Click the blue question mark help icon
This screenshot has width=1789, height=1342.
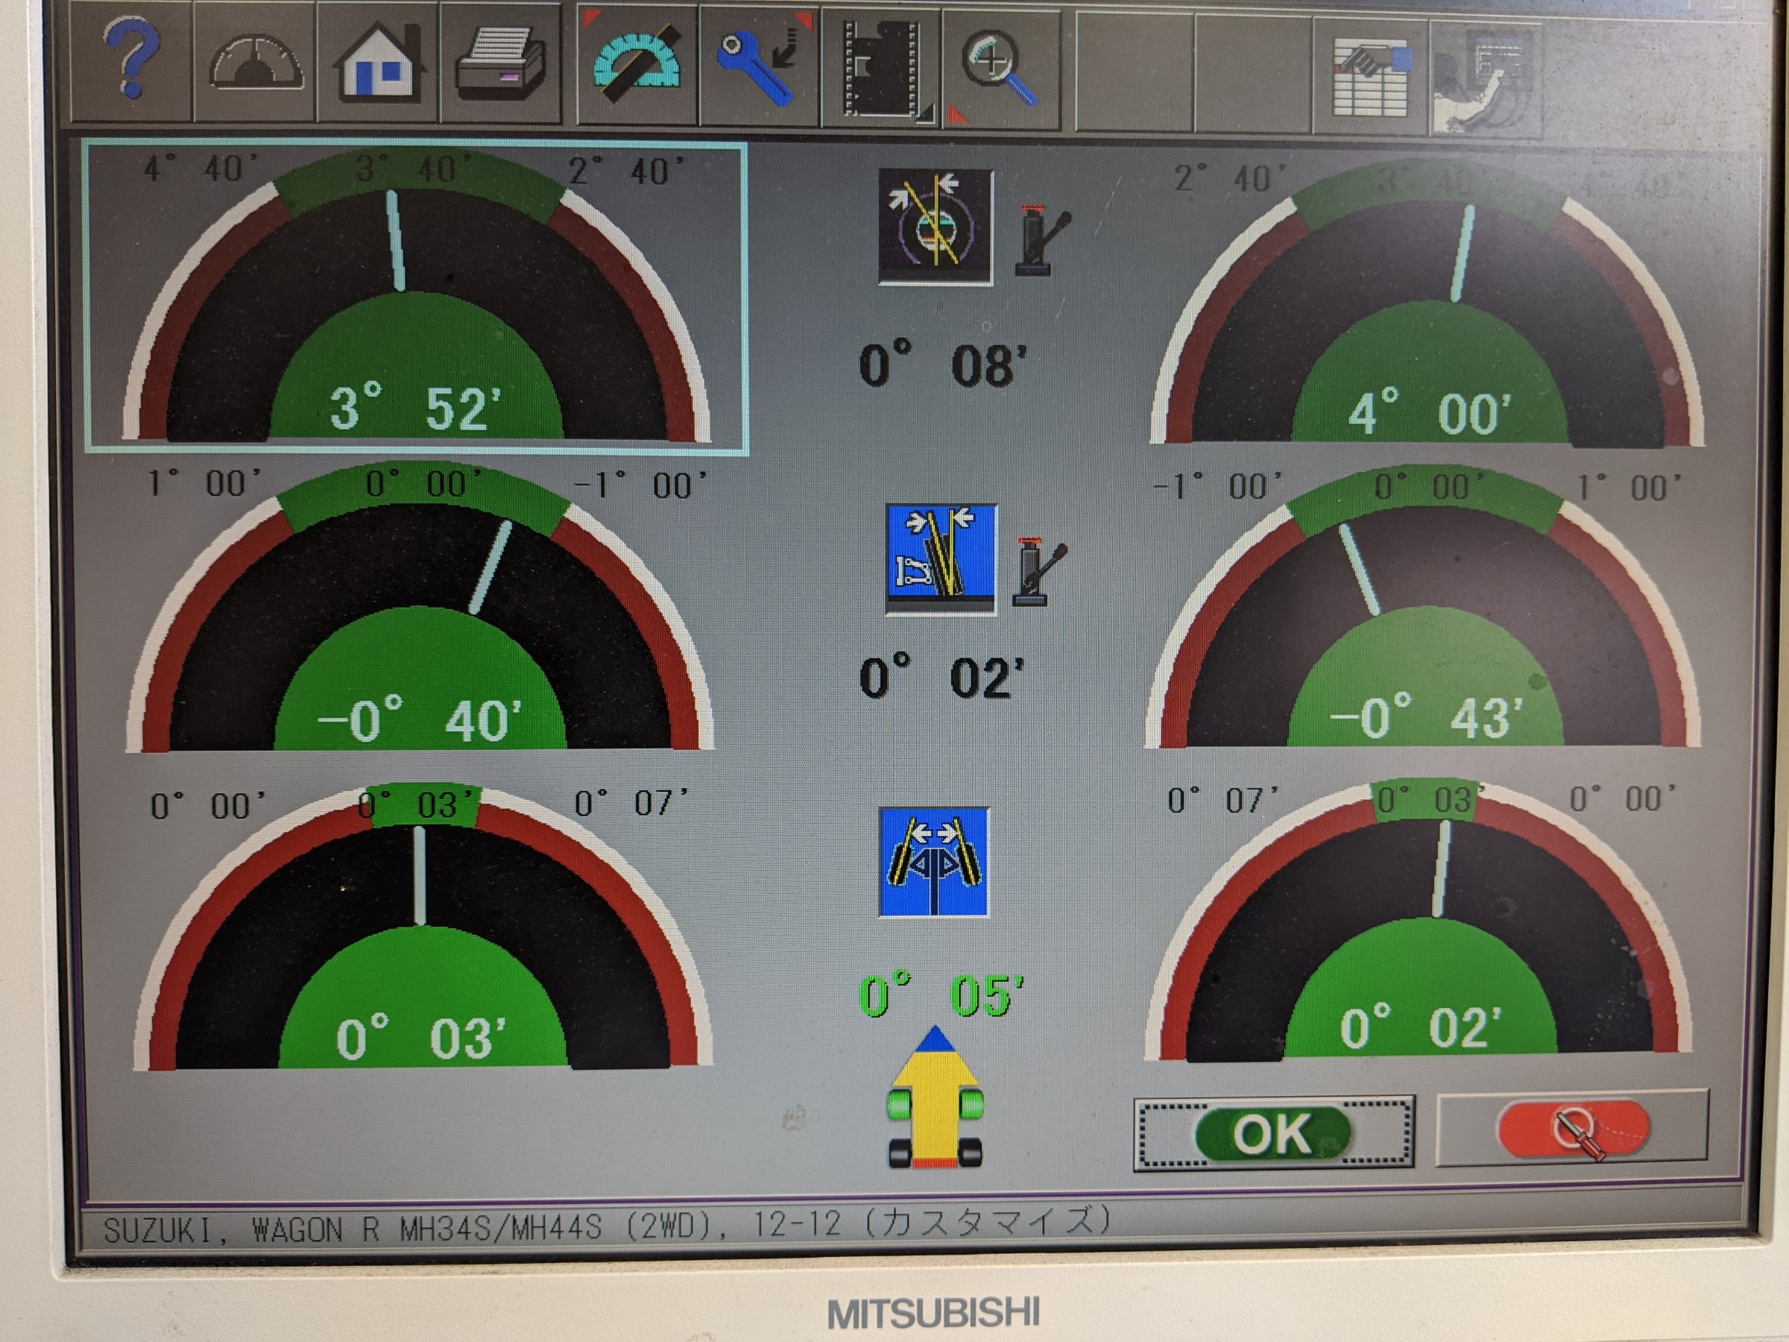pyautogui.click(x=132, y=61)
